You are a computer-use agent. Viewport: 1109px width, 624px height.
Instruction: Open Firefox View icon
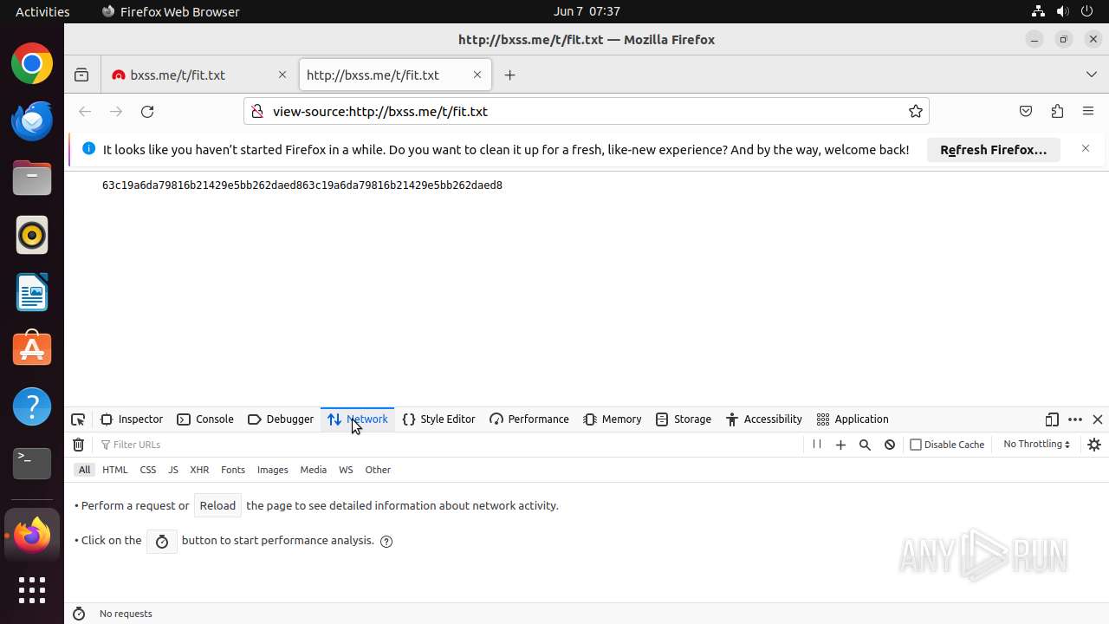(81, 75)
